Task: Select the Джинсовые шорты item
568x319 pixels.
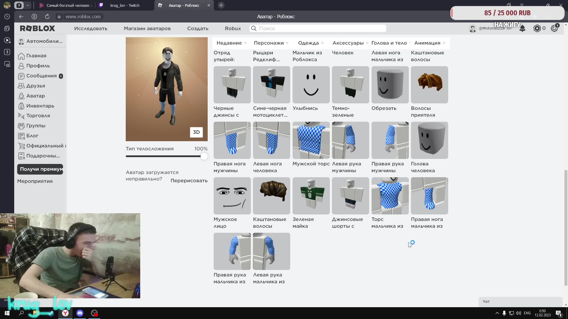Action: click(350, 196)
